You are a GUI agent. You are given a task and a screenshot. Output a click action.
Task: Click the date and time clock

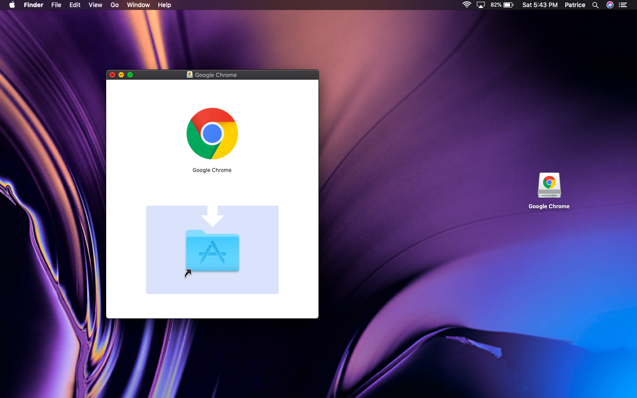pyautogui.click(x=540, y=5)
